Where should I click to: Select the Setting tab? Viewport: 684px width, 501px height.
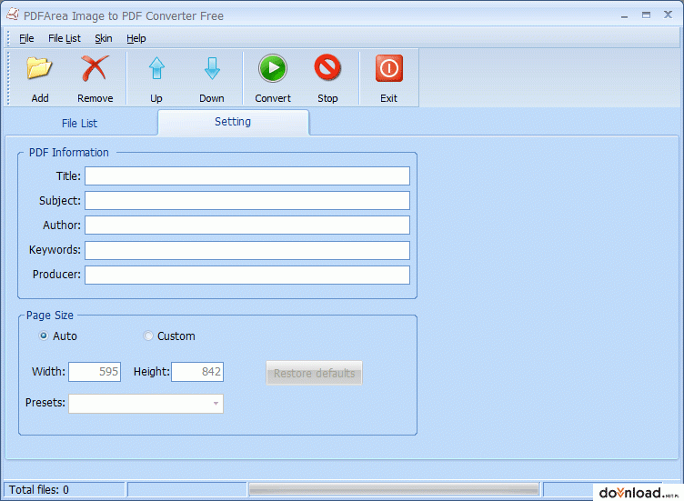tap(233, 122)
